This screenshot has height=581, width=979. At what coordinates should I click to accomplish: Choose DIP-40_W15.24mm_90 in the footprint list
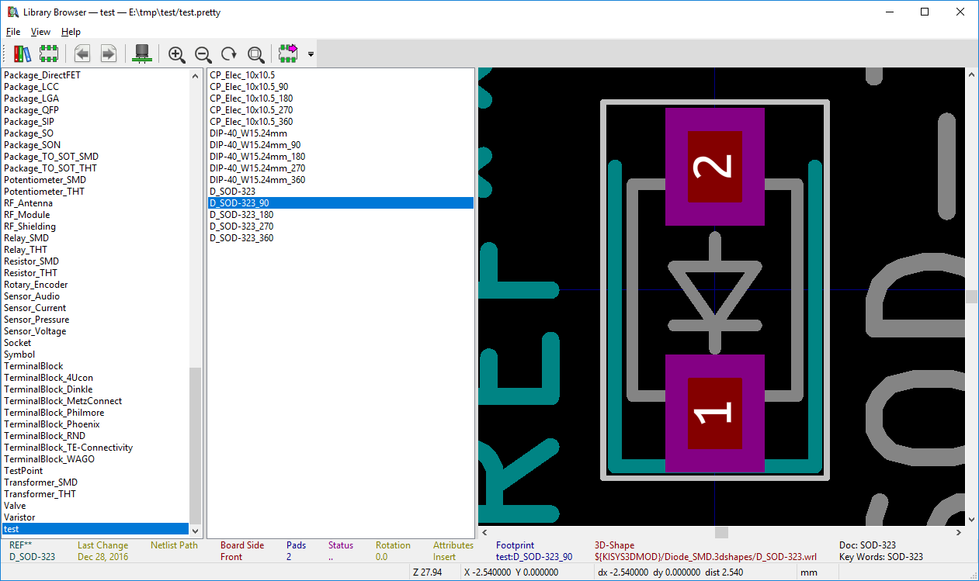(255, 145)
